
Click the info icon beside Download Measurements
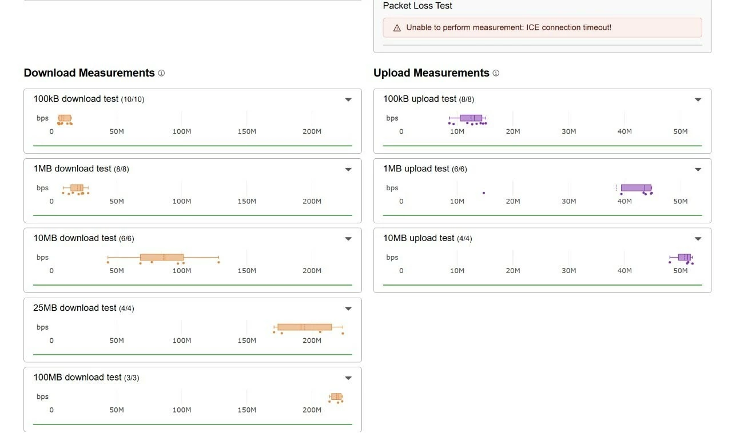[x=161, y=73]
